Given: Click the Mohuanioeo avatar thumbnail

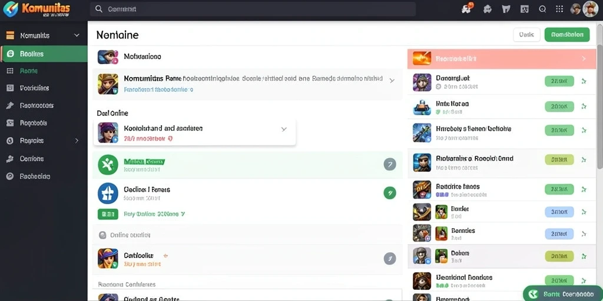Looking at the screenshot, I should tap(108, 57).
